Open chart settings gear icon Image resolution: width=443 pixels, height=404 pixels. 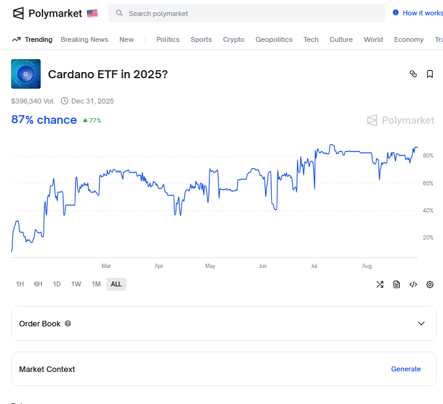click(430, 285)
